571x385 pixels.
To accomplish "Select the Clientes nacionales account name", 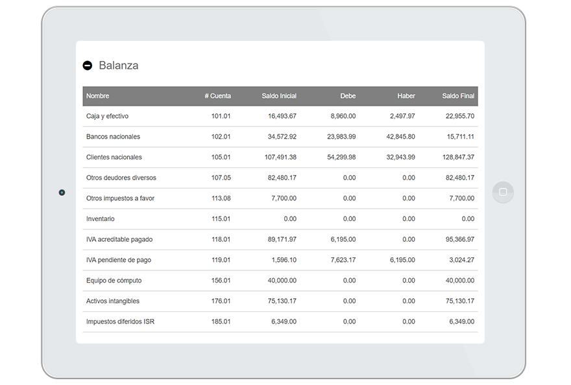I will tap(114, 157).
